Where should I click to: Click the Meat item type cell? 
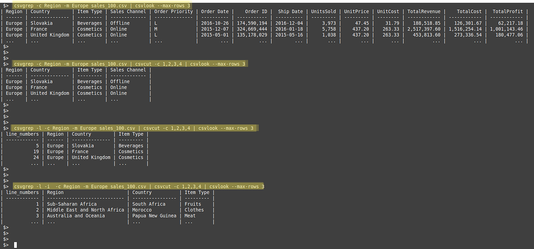point(190,215)
